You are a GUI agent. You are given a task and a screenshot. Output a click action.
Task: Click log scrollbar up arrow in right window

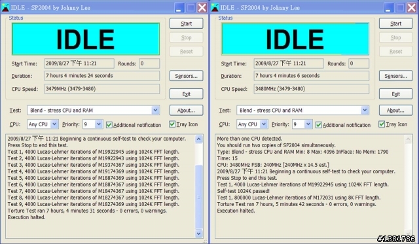(408, 139)
